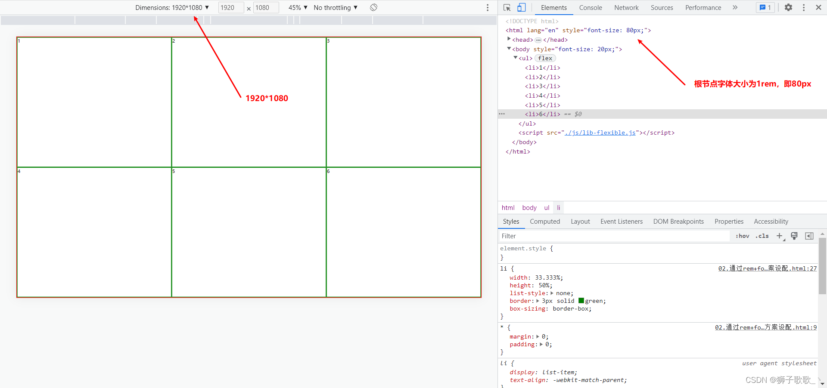This screenshot has width=827, height=388.
Task: Click the flex badge on ul
Action: coord(545,58)
